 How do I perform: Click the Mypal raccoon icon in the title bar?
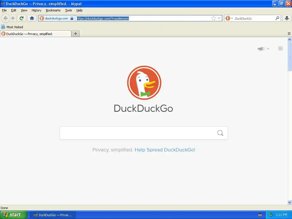click(3, 3)
